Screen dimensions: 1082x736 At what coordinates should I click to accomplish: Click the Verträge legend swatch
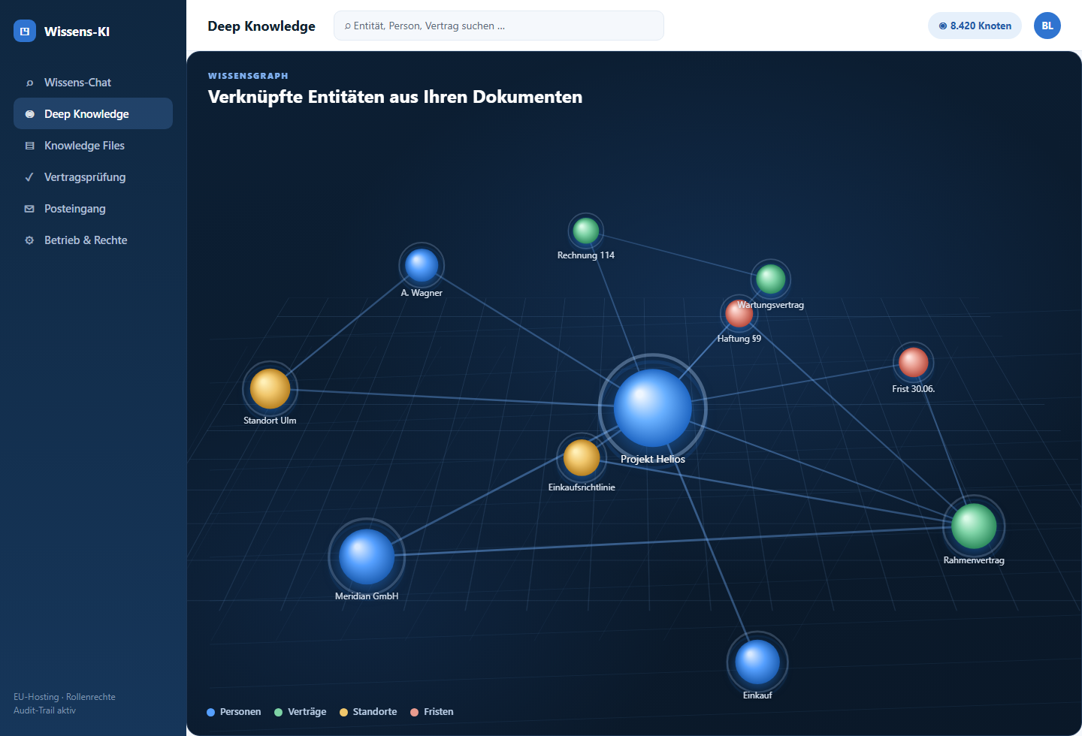278,712
